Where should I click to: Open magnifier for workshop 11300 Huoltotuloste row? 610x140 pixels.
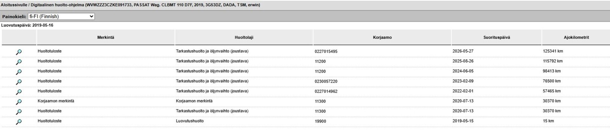[x=19, y=112]
